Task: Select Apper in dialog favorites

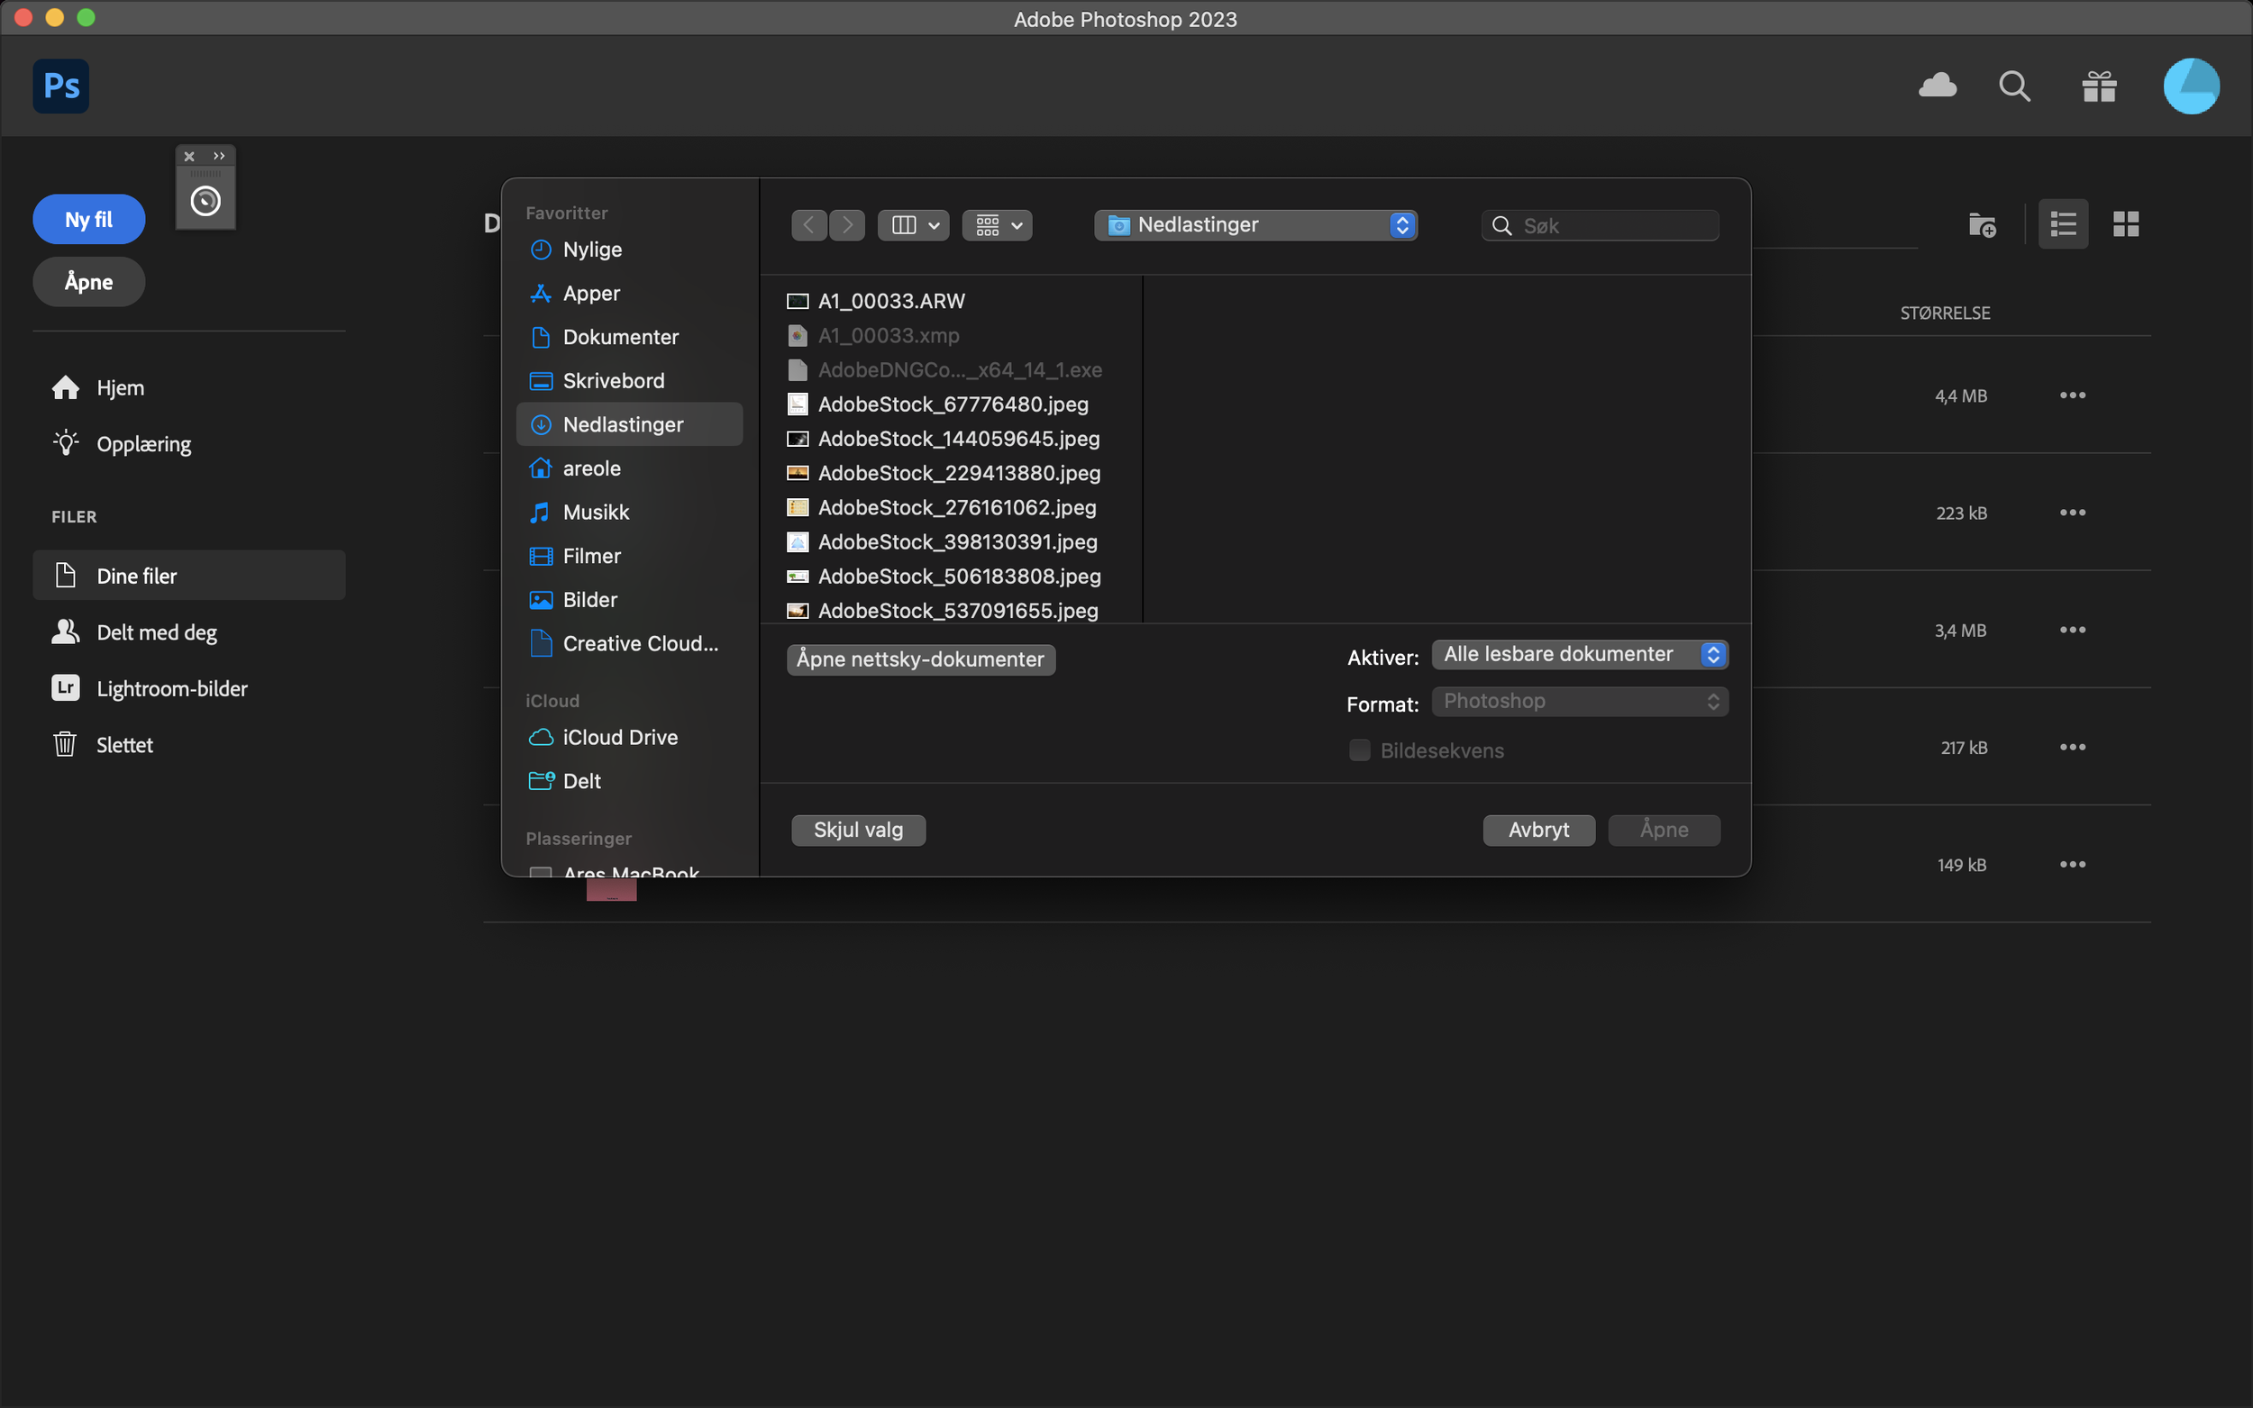Action: coord(629,294)
